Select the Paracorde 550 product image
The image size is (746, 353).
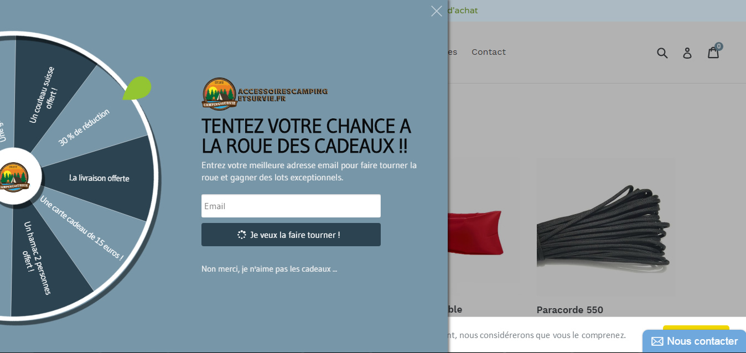coord(605,227)
